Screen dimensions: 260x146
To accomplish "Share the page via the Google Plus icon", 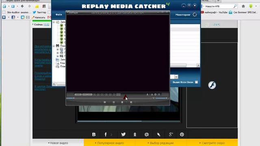I will click(x=171, y=134).
